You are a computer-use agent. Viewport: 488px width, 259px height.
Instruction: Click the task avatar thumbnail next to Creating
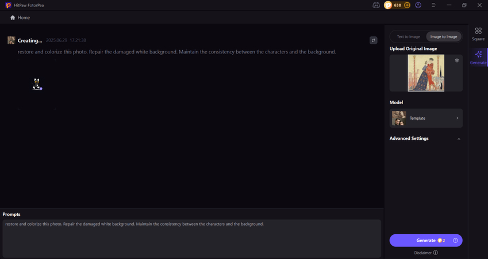tap(11, 40)
